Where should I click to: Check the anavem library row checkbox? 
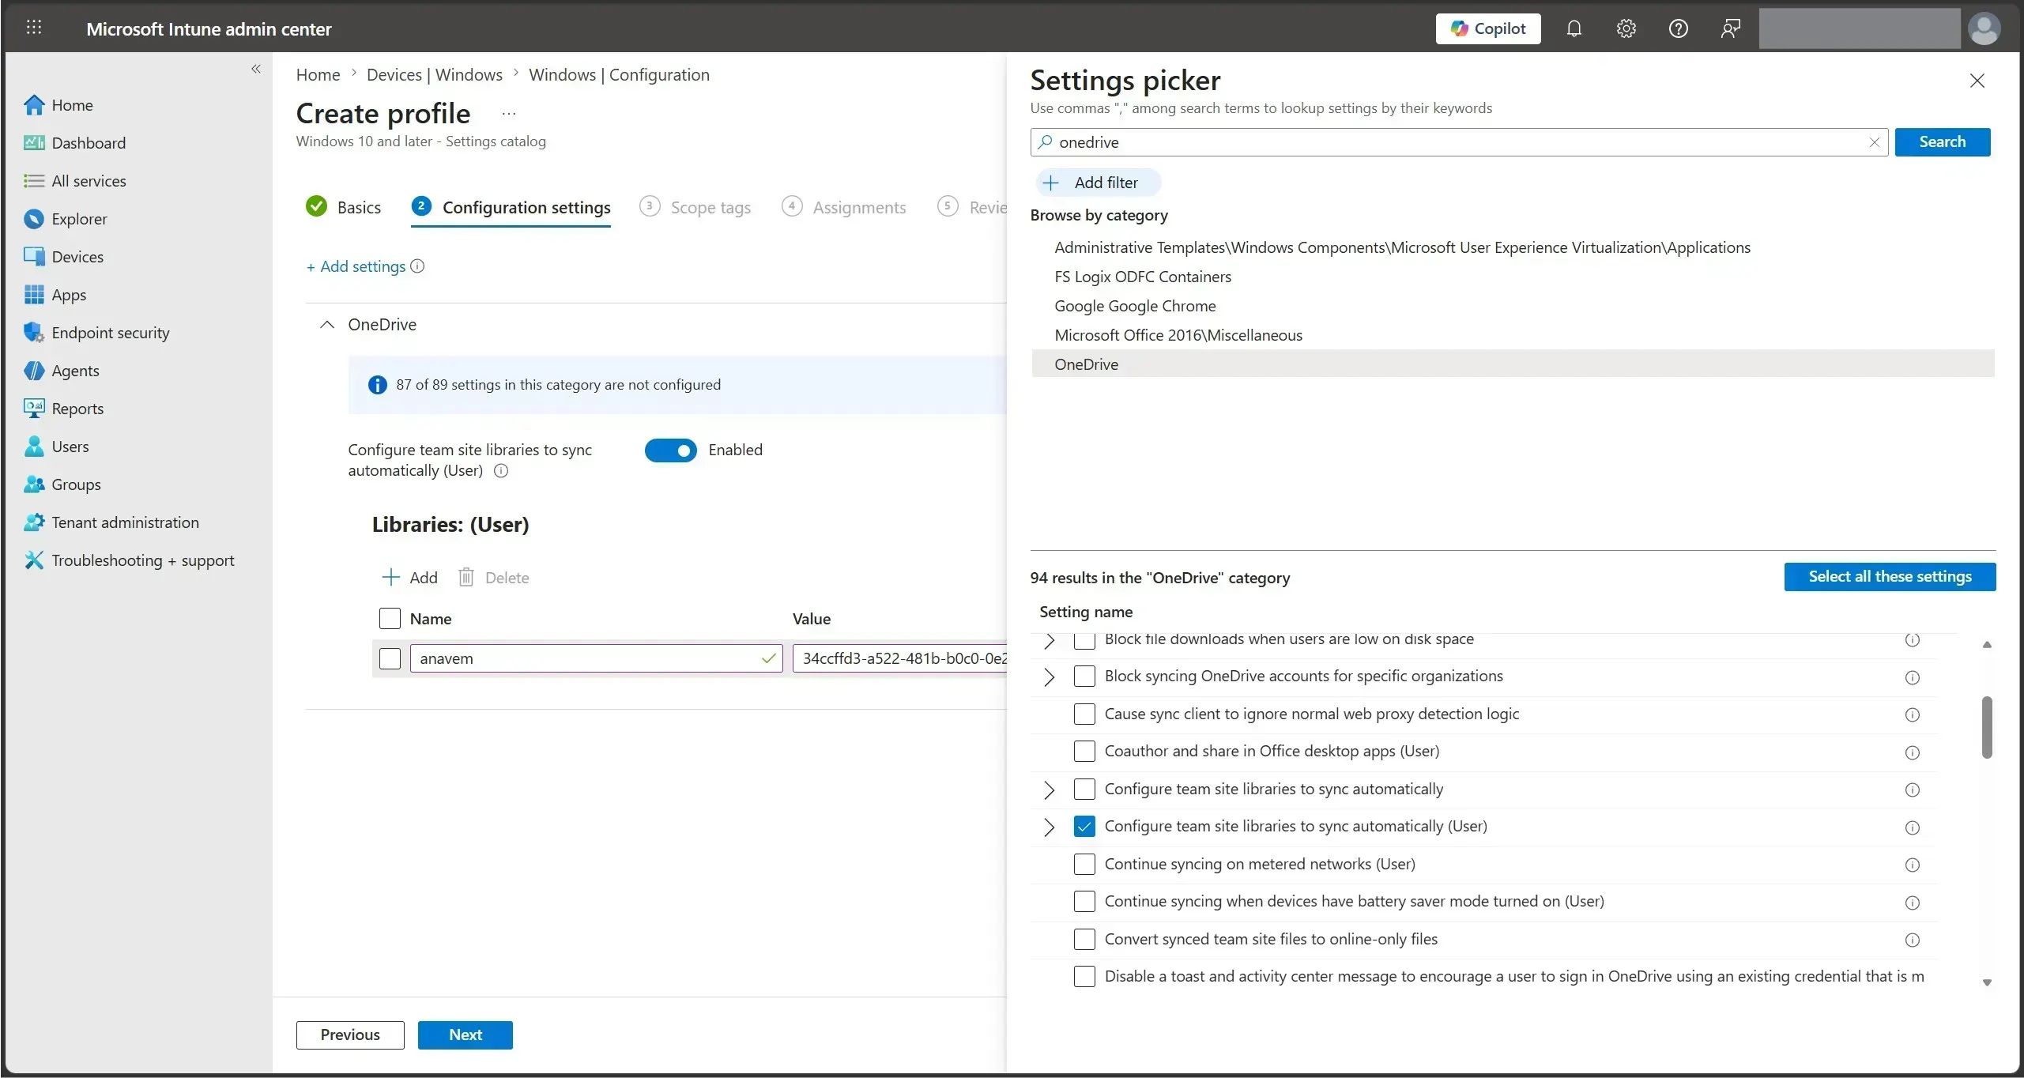pos(390,658)
